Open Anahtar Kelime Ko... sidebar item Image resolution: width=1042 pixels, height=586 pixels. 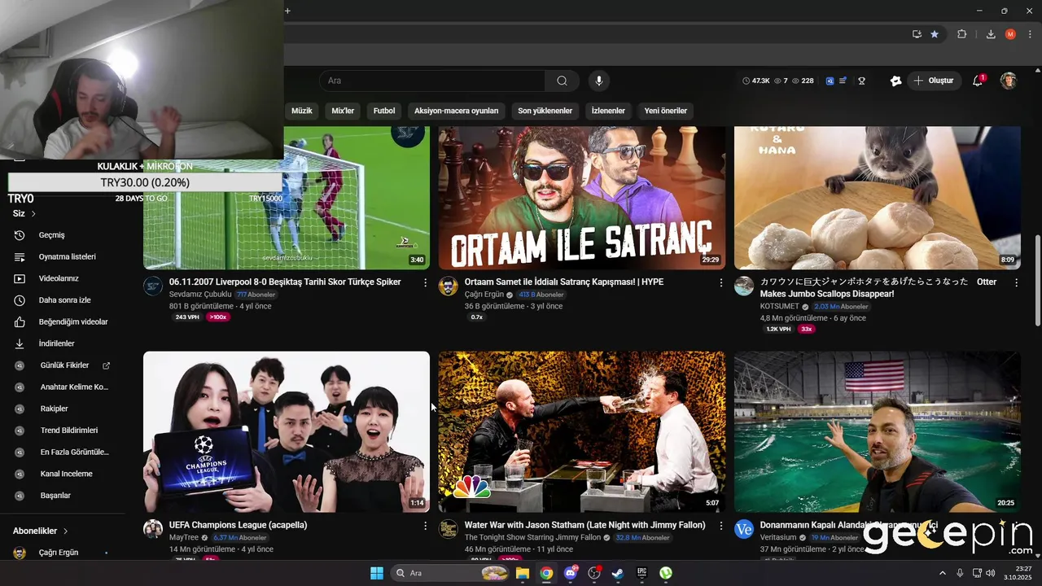point(63,387)
